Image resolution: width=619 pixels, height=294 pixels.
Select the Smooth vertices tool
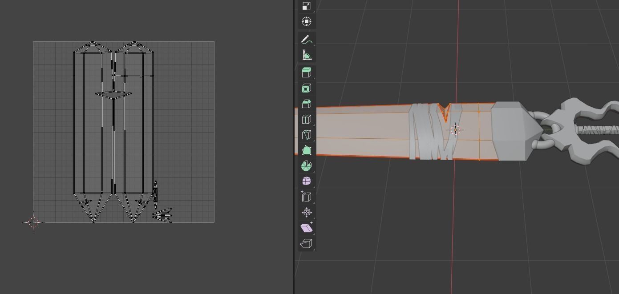click(306, 181)
